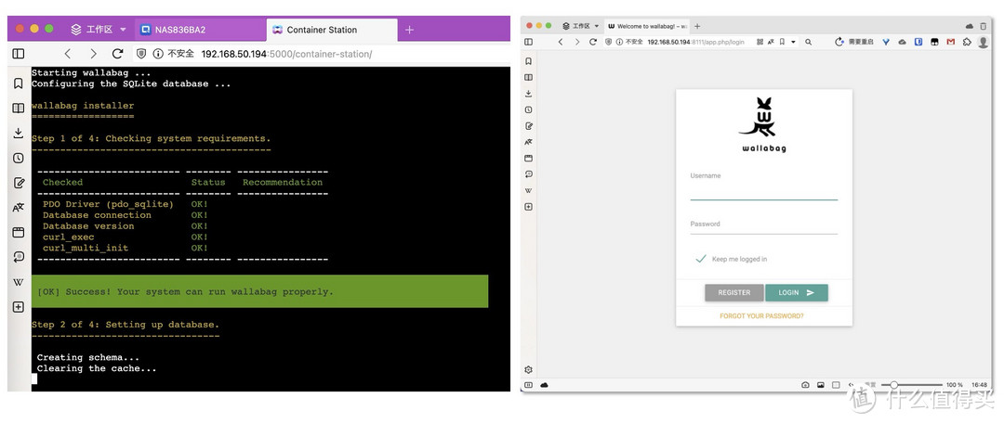Screen dimensions: 1004x423
Task: Open Translate panel in left browser sidebar
Action: [x=18, y=208]
